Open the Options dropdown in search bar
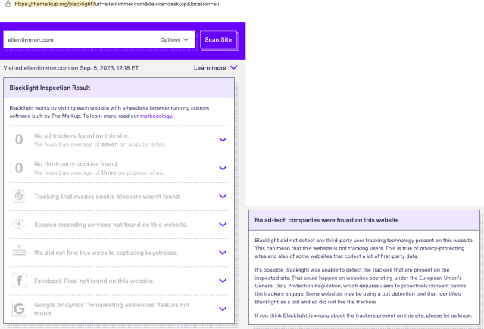The image size is (484, 329). click(175, 39)
